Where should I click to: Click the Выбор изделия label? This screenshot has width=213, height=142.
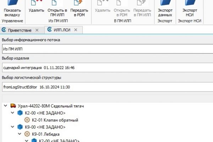pos(15,58)
